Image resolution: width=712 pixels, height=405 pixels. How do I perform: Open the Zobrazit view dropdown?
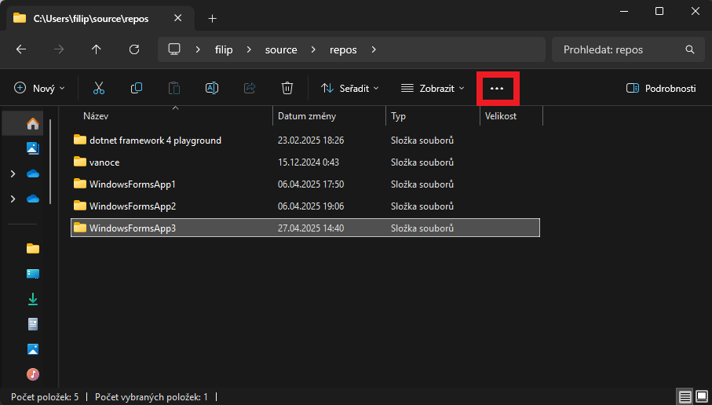(433, 89)
